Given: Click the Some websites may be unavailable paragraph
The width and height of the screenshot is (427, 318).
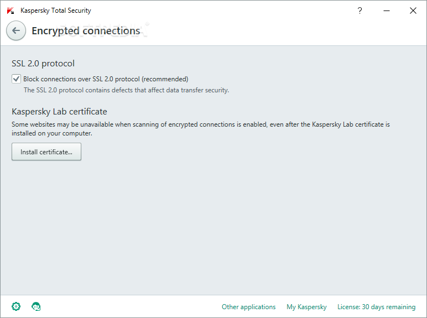Looking at the screenshot, I should [201, 129].
